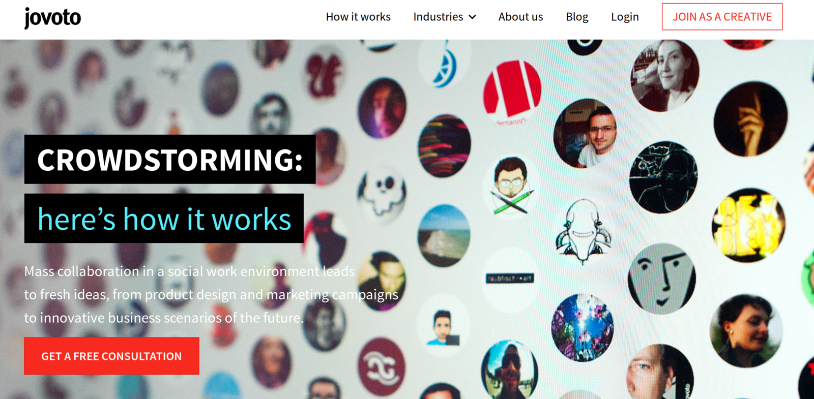
Task: Click the Login link
Action: point(625,17)
